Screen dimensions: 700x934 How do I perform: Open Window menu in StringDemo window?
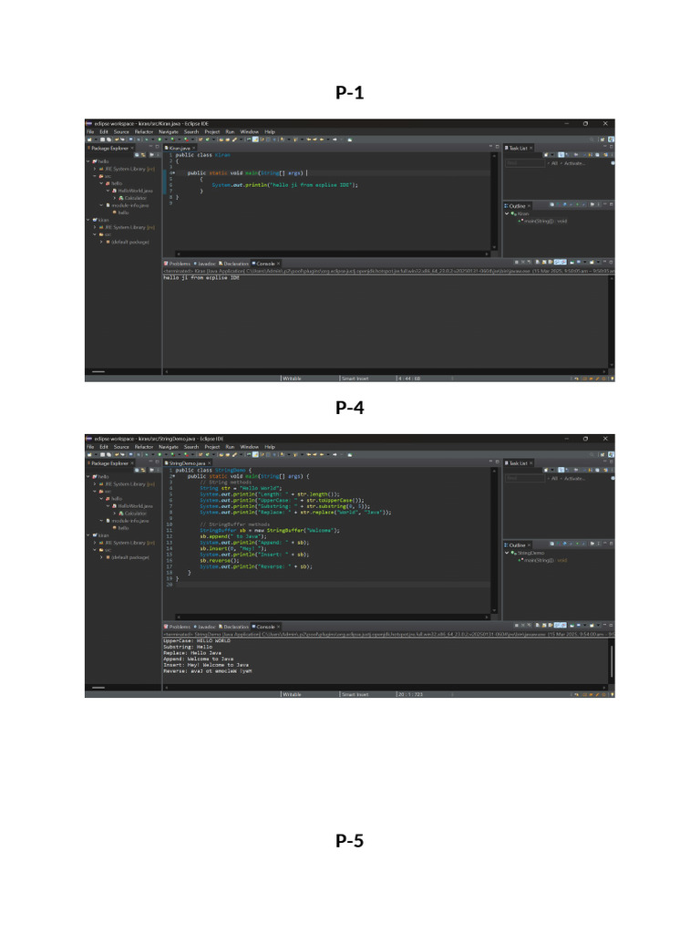pyautogui.click(x=250, y=447)
